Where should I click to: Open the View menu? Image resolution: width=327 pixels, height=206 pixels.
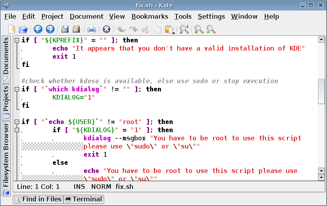[117, 16]
